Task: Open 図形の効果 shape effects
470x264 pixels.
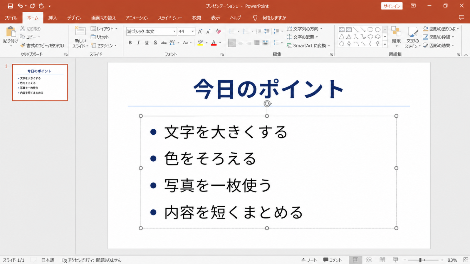Action: 438,45
